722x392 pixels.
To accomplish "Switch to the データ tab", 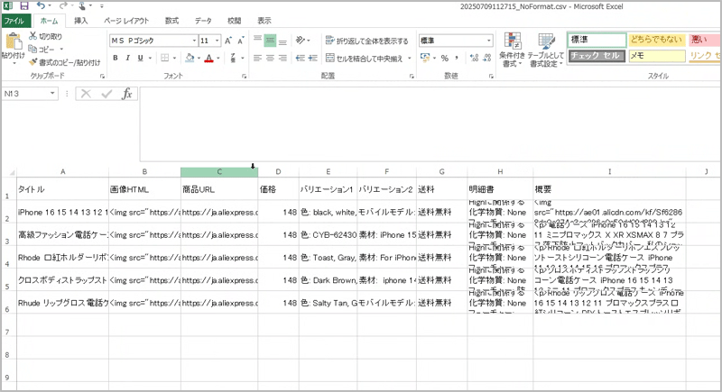I will 203,21.
